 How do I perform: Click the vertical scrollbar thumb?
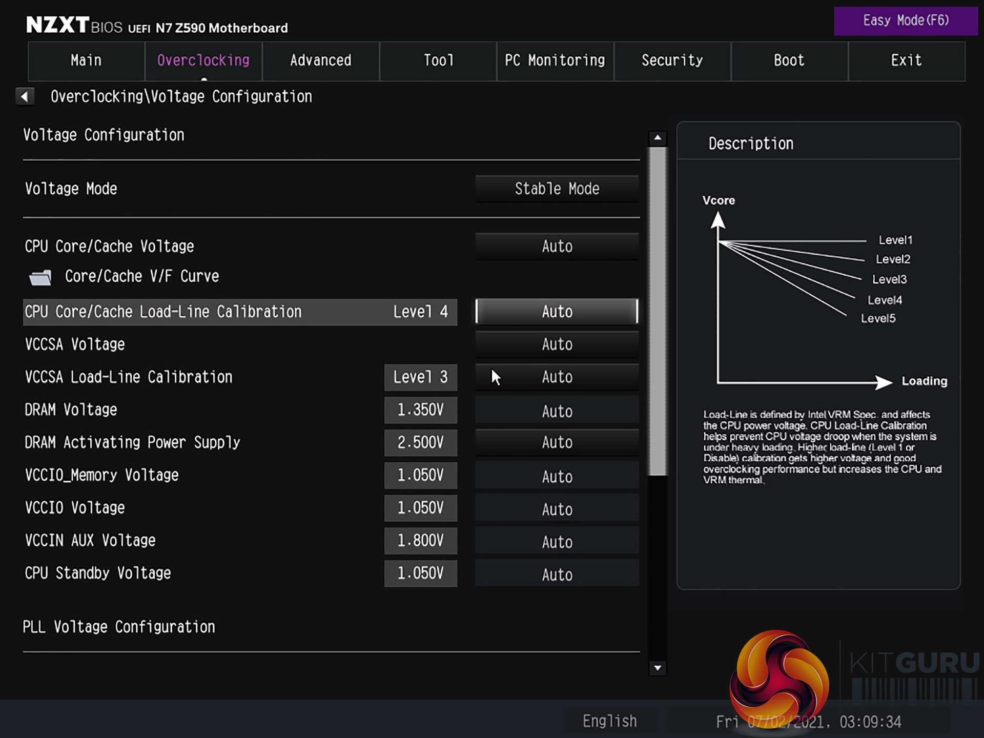(x=658, y=311)
